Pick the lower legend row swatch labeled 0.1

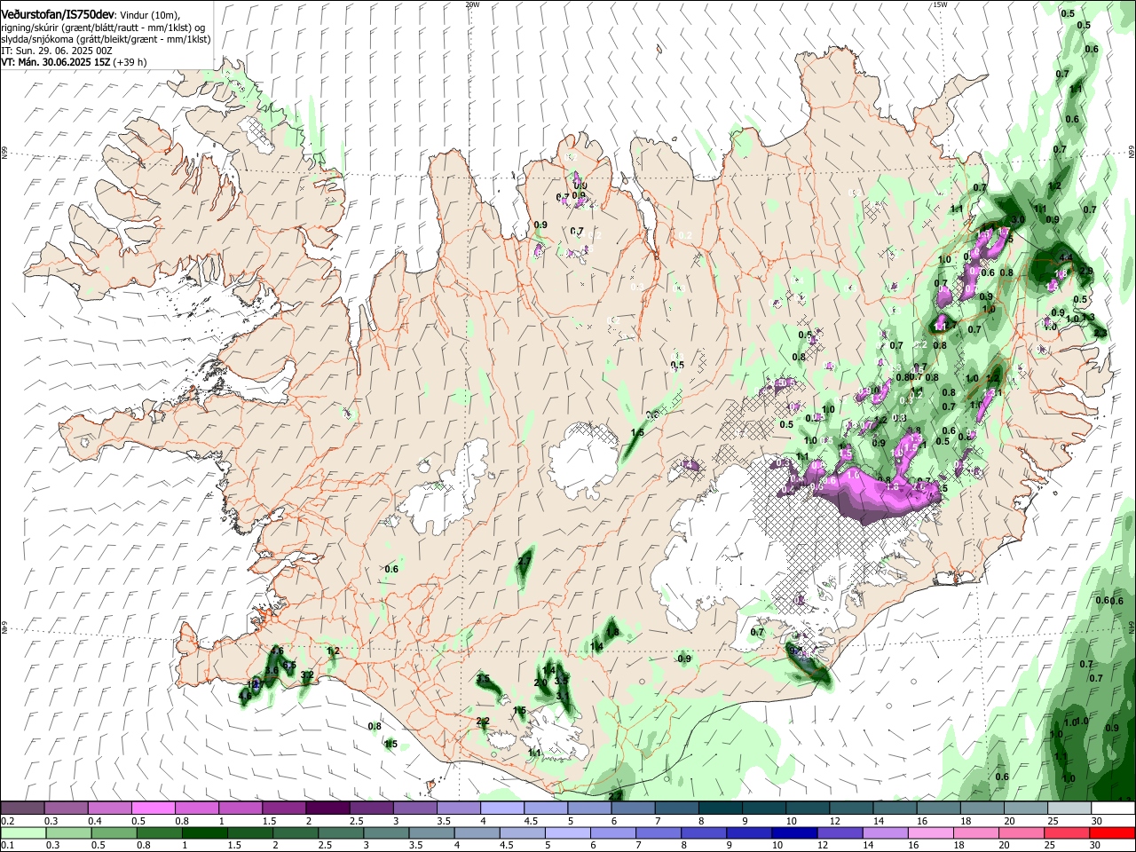pos(22,832)
